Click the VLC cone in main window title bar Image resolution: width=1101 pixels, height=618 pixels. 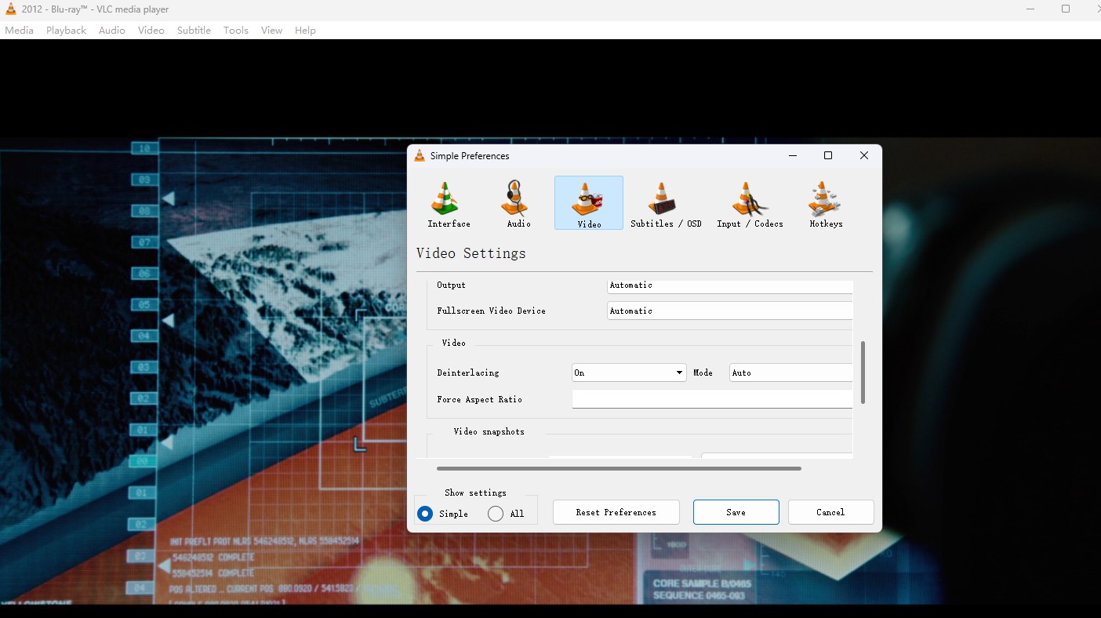click(9, 9)
